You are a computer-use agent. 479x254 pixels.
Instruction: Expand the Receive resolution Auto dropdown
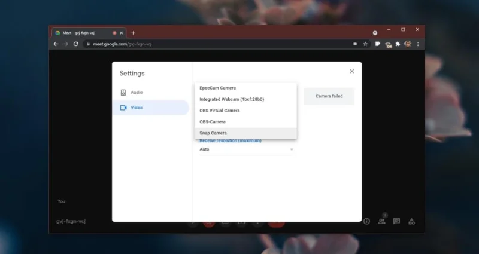(x=247, y=149)
